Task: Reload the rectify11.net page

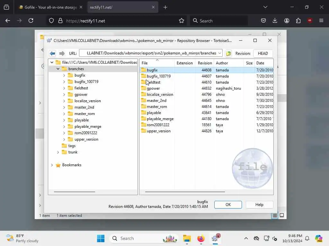Action: coord(31,20)
